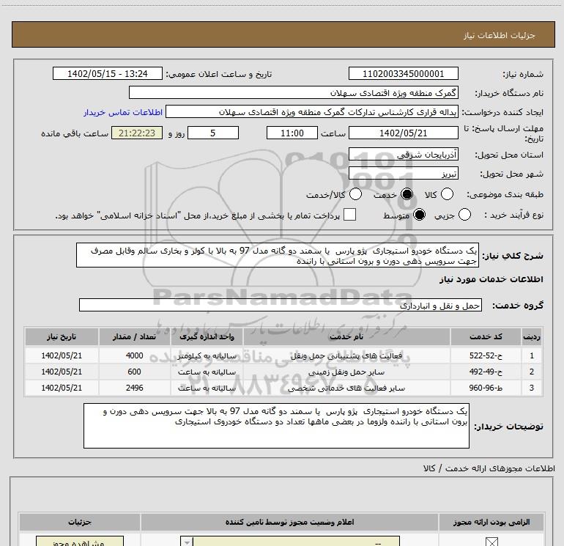This screenshot has height=546, width=564.
Task: Select the کالا/خدمت radio option
Action: tap(355, 194)
